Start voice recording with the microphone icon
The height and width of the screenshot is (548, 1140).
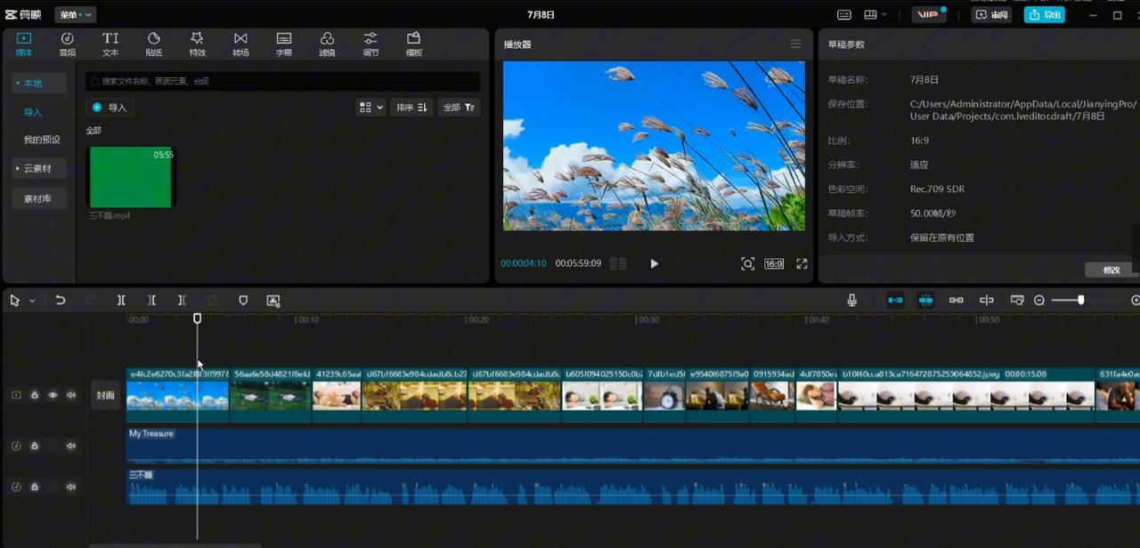point(851,301)
